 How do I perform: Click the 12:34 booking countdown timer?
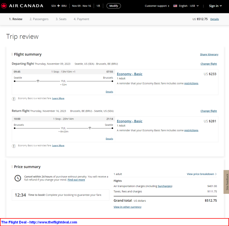coord(20,195)
